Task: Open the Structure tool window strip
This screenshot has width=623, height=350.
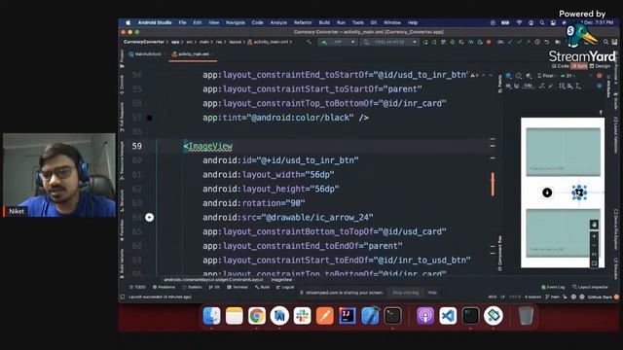Action: pos(122,200)
